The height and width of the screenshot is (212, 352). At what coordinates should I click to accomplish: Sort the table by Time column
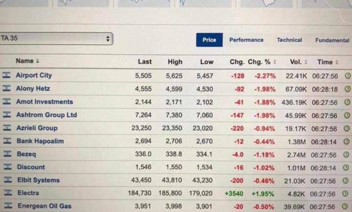[x=327, y=62]
